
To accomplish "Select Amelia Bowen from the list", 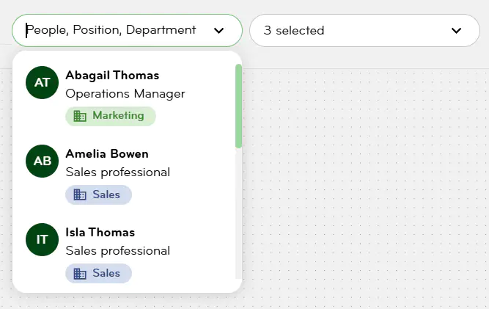I will [107, 153].
